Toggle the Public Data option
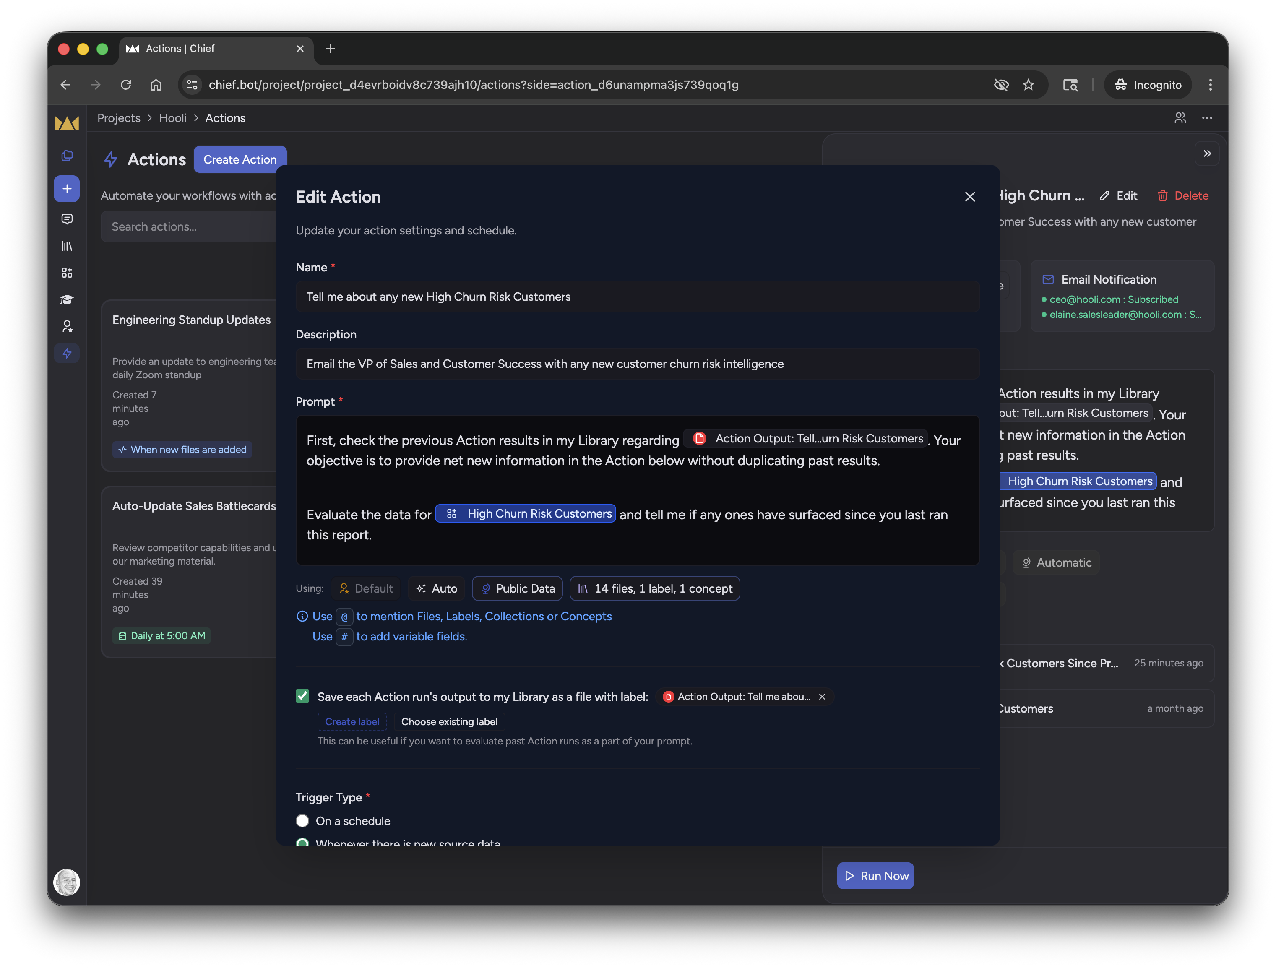Image resolution: width=1276 pixels, height=968 pixels. 518,588
